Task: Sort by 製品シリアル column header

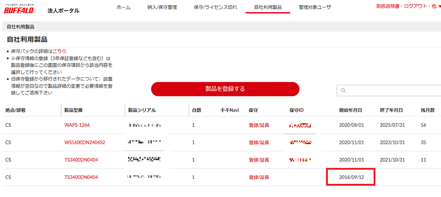Action: tap(142, 110)
